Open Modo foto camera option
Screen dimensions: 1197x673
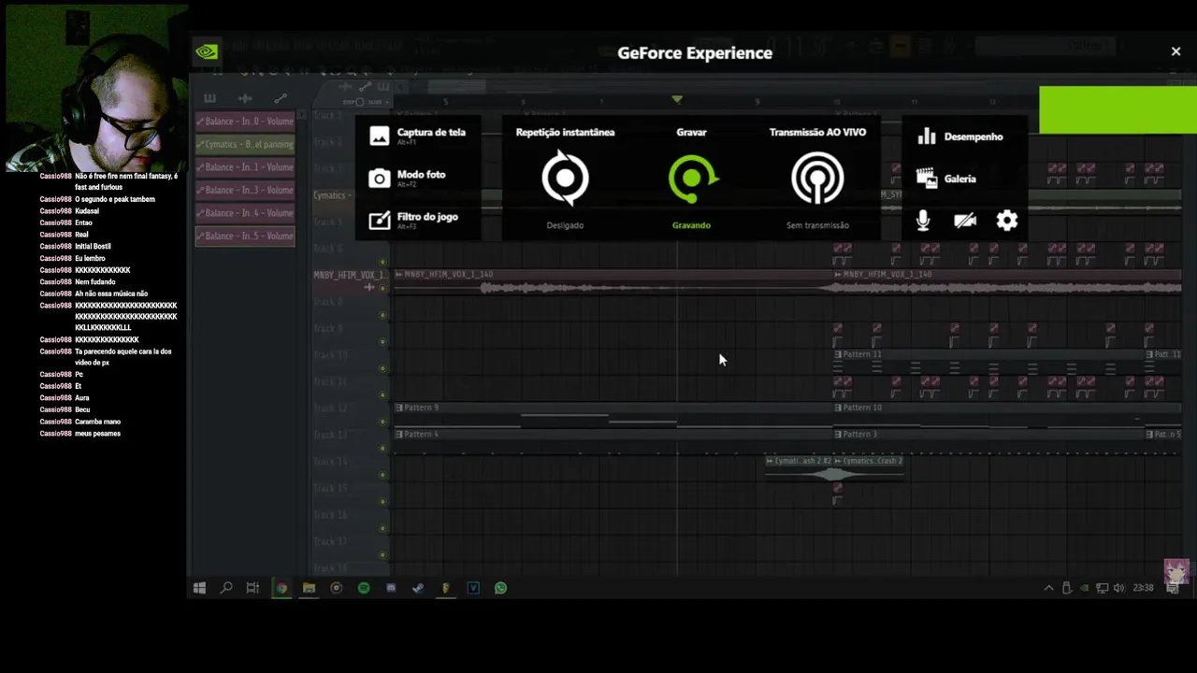[x=408, y=178]
